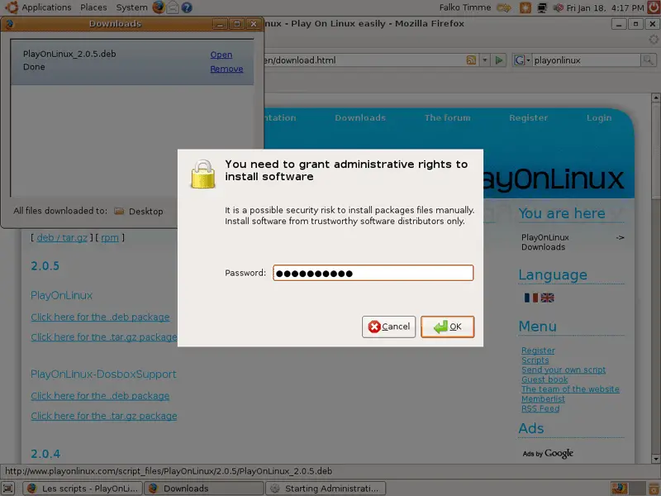Click the Firefox scrollbar up arrow
Image resolution: width=661 pixels, height=496 pixels.
[655, 98]
